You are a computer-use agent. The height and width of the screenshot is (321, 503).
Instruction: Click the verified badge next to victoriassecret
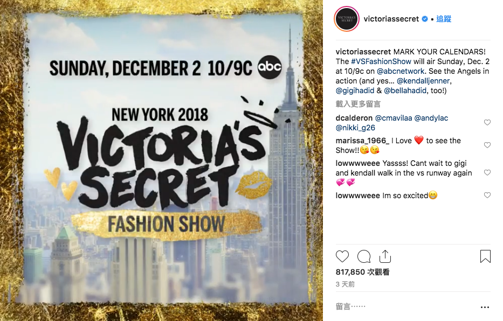[x=424, y=19]
